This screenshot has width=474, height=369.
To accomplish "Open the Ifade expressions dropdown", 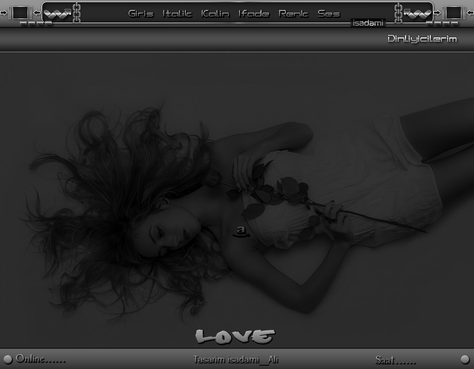I will 253,14.
